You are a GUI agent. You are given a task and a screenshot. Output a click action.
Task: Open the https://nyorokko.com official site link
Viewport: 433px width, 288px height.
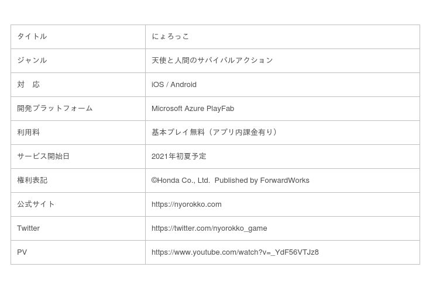pyautogui.click(x=186, y=204)
